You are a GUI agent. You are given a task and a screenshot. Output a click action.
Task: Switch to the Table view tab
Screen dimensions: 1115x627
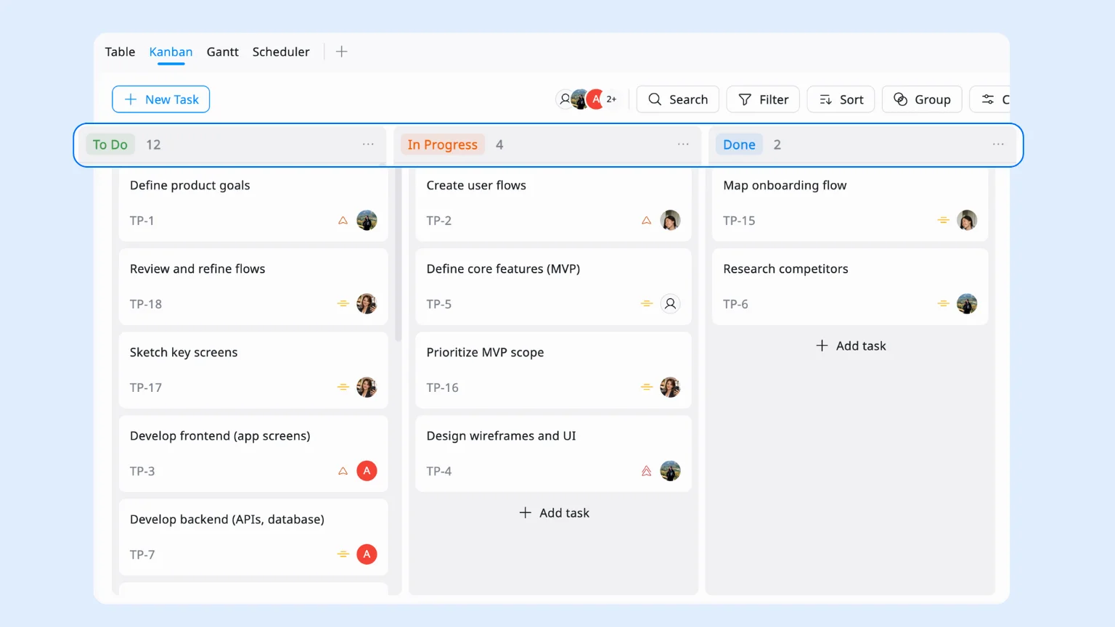tap(120, 52)
